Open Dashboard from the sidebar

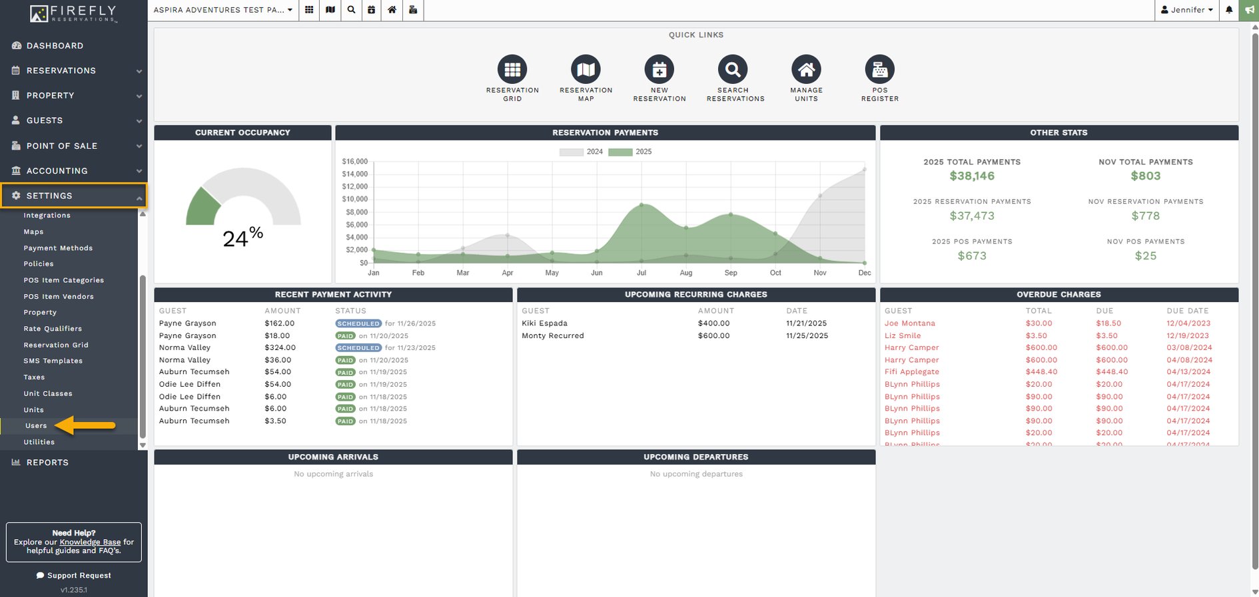55,46
